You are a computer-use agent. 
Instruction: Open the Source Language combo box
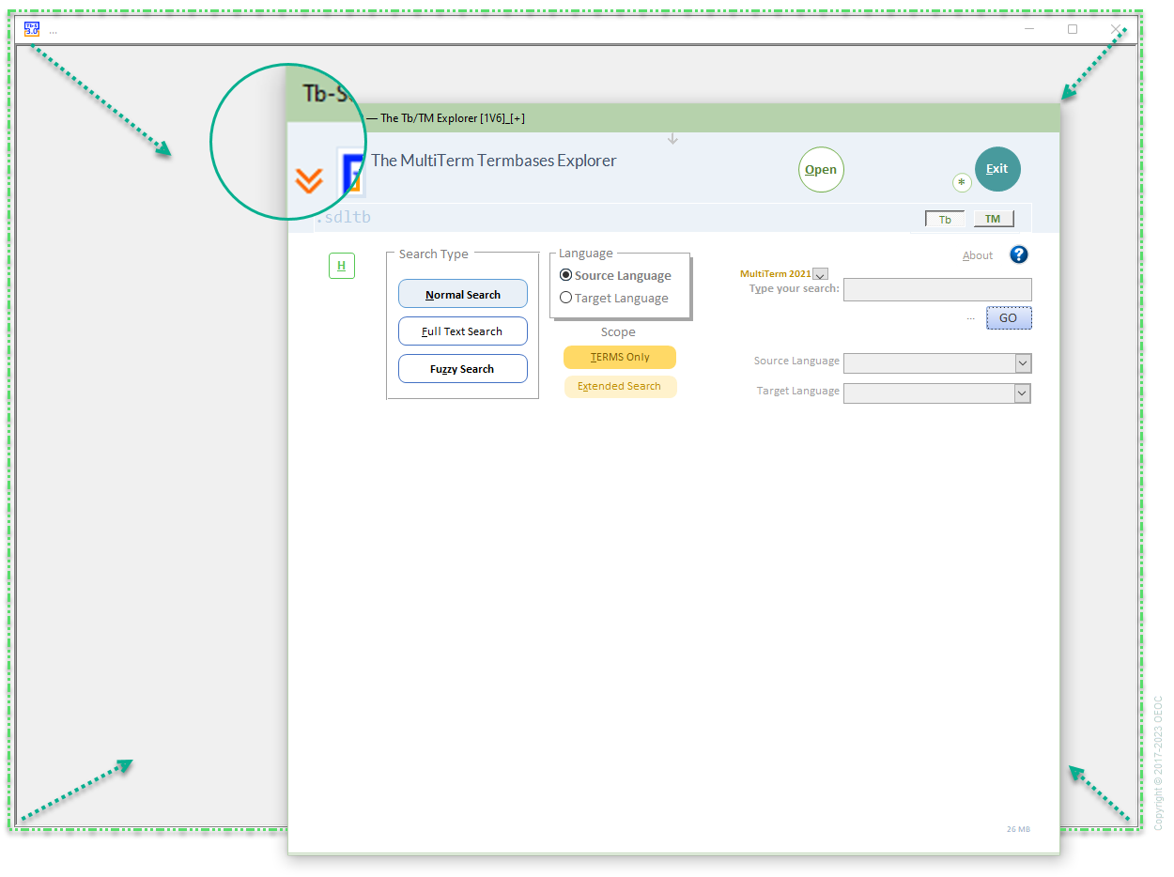pyautogui.click(x=936, y=363)
